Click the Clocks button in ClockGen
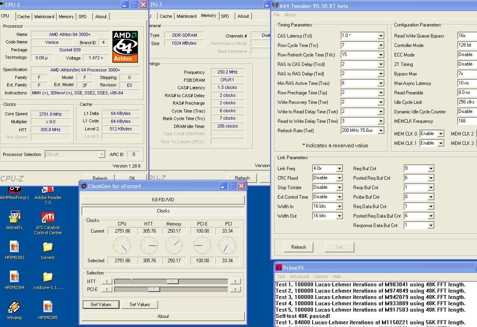The image size is (477, 327). 163,211
